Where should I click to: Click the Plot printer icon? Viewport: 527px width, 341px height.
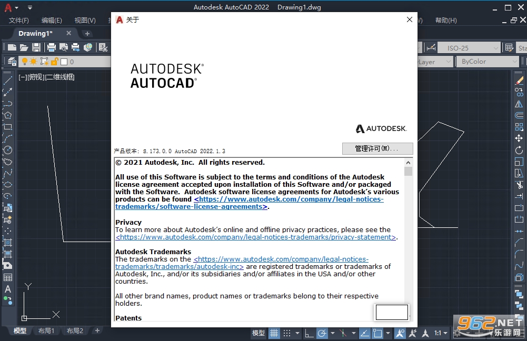[52, 47]
